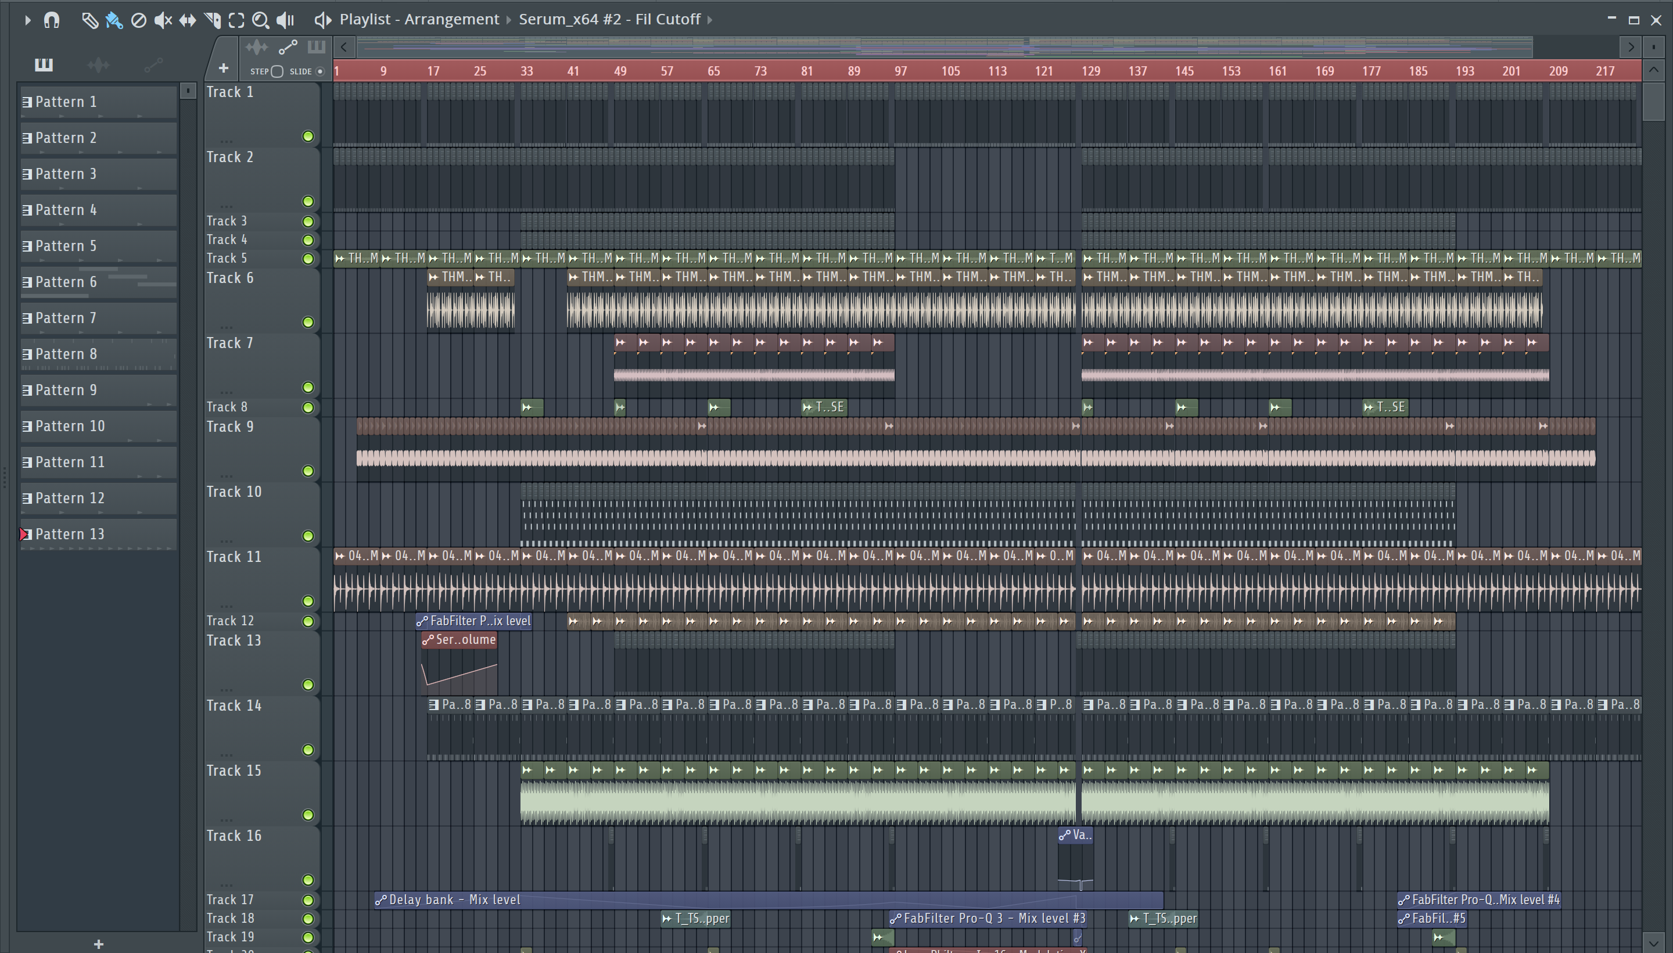
Task: Select the Playback speaker tool
Action: tap(285, 20)
